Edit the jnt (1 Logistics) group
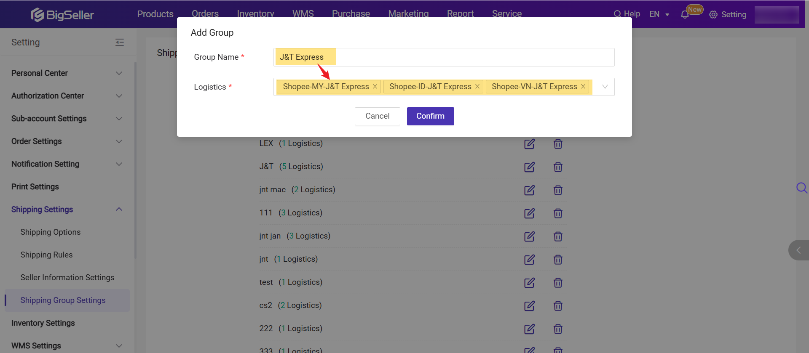This screenshot has width=809, height=353. click(x=529, y=260)
